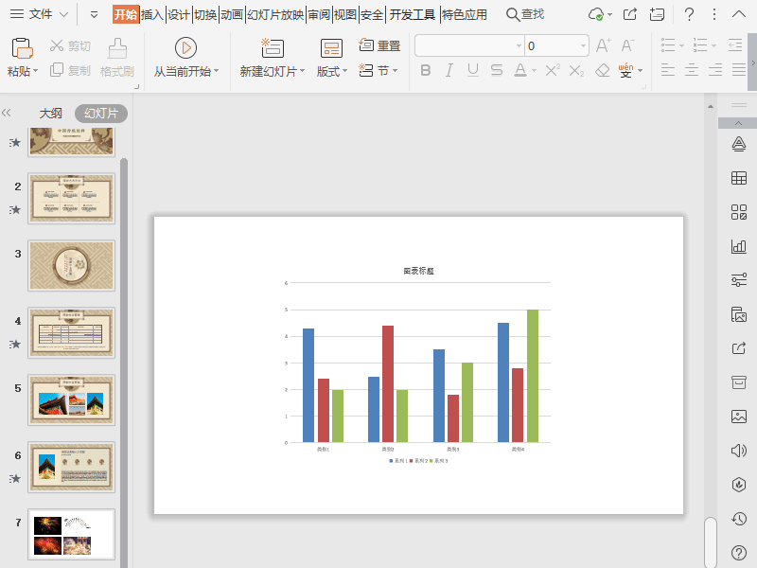The image size is (757, 568).
Task: Open the font size dropdown arrow
Action: click(x=583, y=45)
